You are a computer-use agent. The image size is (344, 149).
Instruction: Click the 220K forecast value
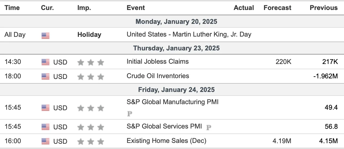click(x=284, y=62)
